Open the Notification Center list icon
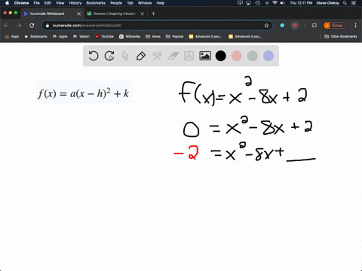Viewport: 362px width, 271px height. pyautogui.click(x=354, y=3)
